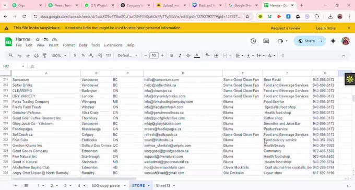Open the text rotation dropdown
355x190 pixels.
271,55
